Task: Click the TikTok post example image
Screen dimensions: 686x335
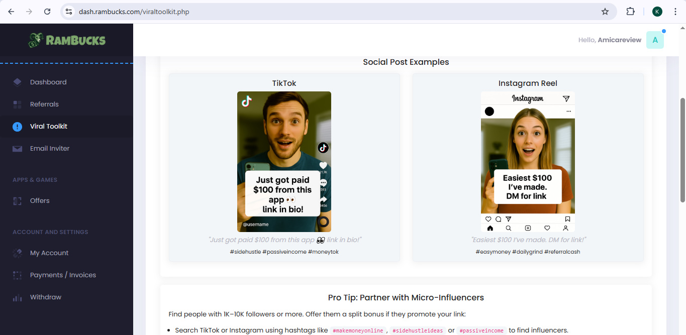Action: pyautogui.click(x=284, y=161)
